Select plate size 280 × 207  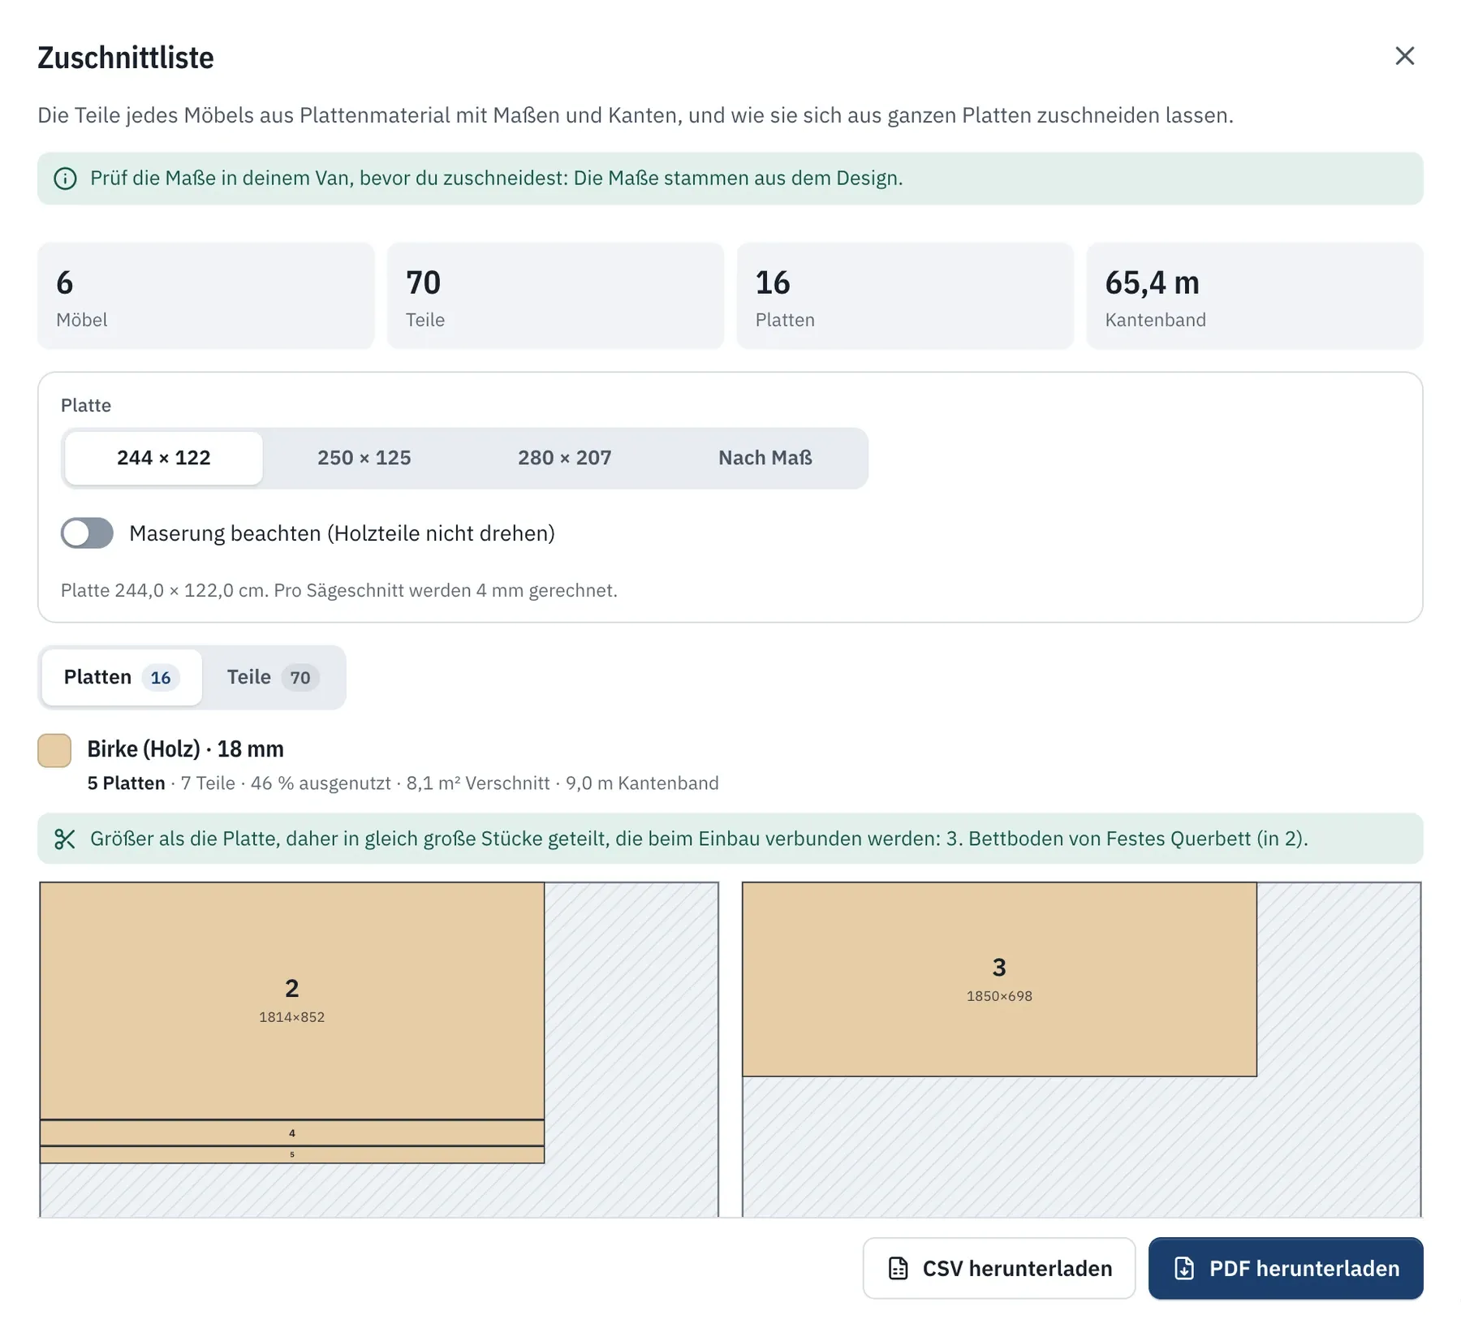pyautogui.click(x=565, y=458)
